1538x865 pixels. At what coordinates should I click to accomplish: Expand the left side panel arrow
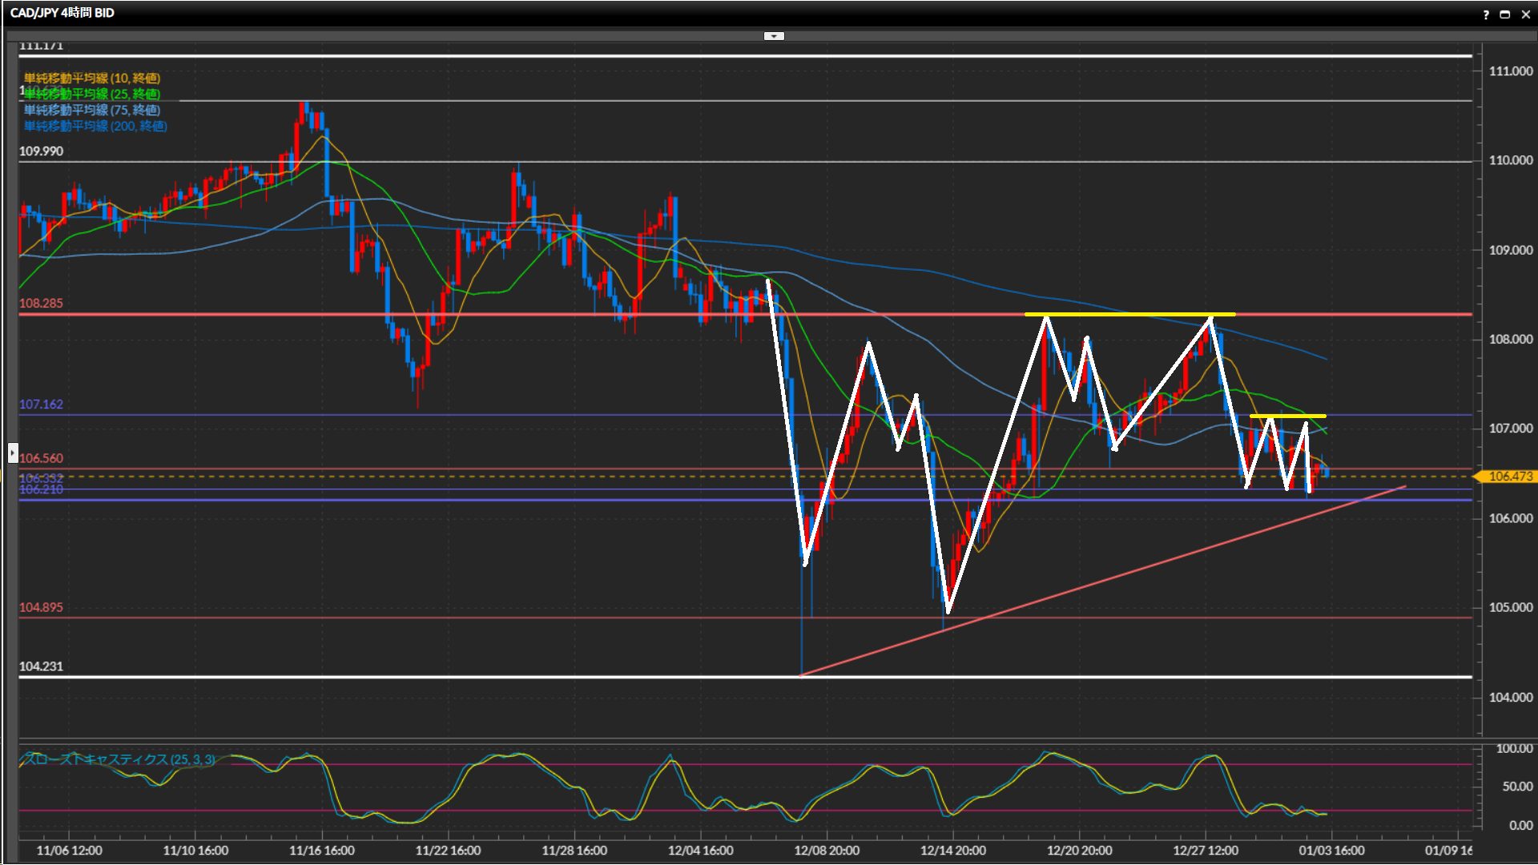[x=12, y=453]
